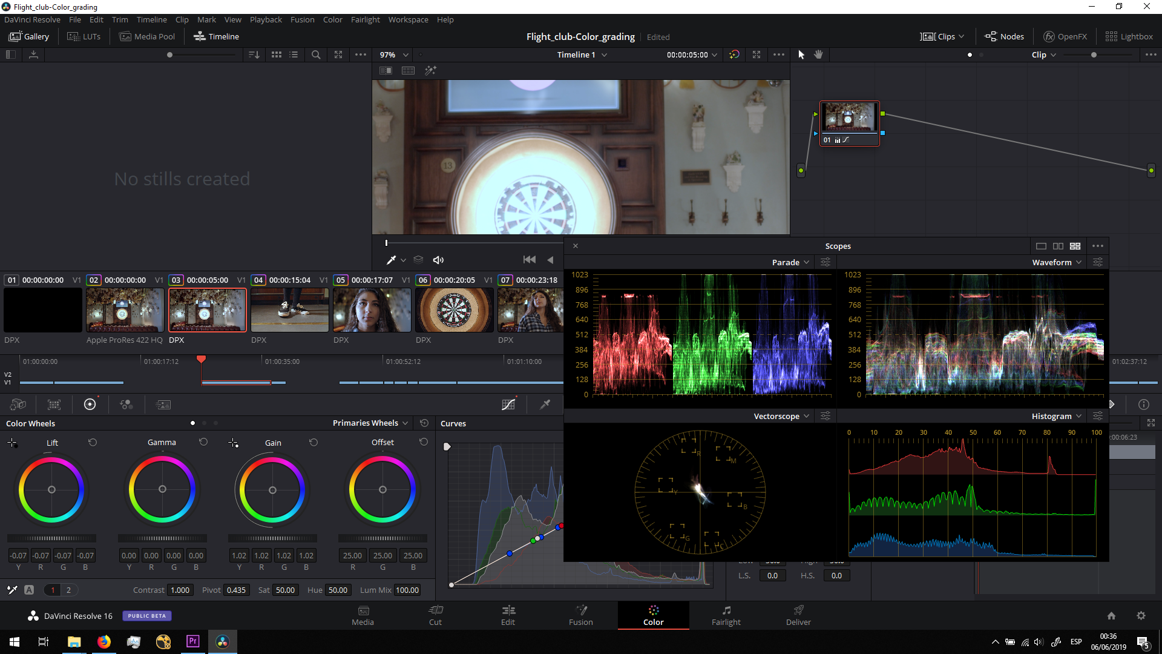Screen dimensions: 1162x654
Task: Click the Deliver page button
Action: click(x=798, y=615)
